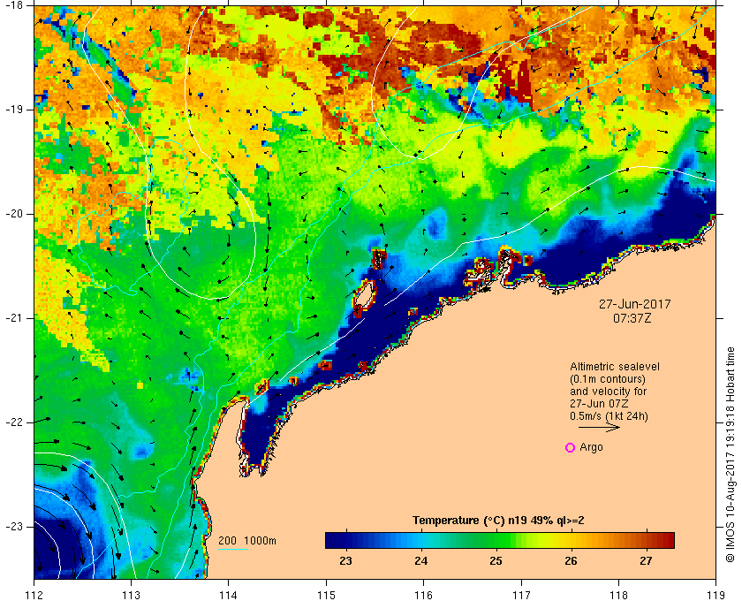Click the 'and velocity for' legend line
This screenshot has height=601, width=742.
(x=608, y=392)
